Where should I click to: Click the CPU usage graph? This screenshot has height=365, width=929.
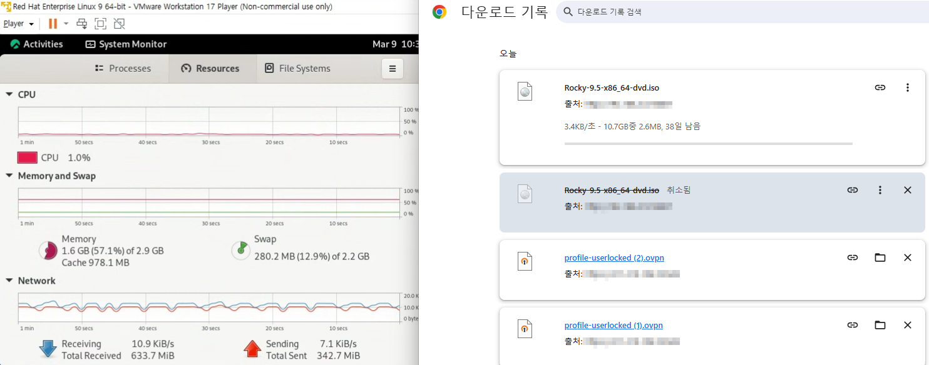(210, 122)
